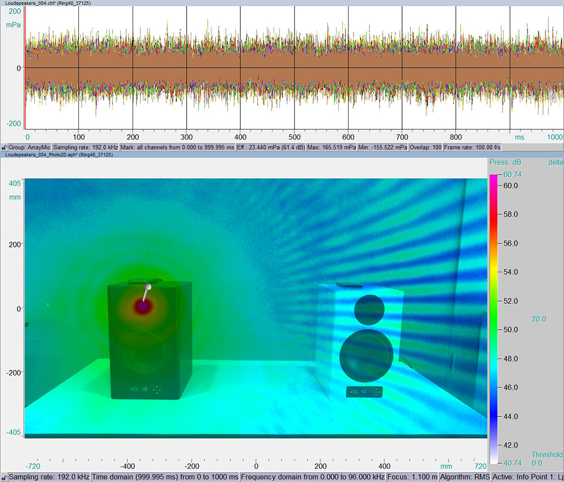Click the Min: -155.522 mPa field
This screenshot has height=482, width=564.
[383, 147]
